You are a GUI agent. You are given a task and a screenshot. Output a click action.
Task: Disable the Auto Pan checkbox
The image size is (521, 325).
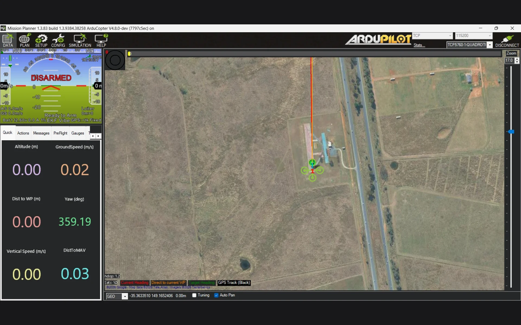click(x=216, y=295)
